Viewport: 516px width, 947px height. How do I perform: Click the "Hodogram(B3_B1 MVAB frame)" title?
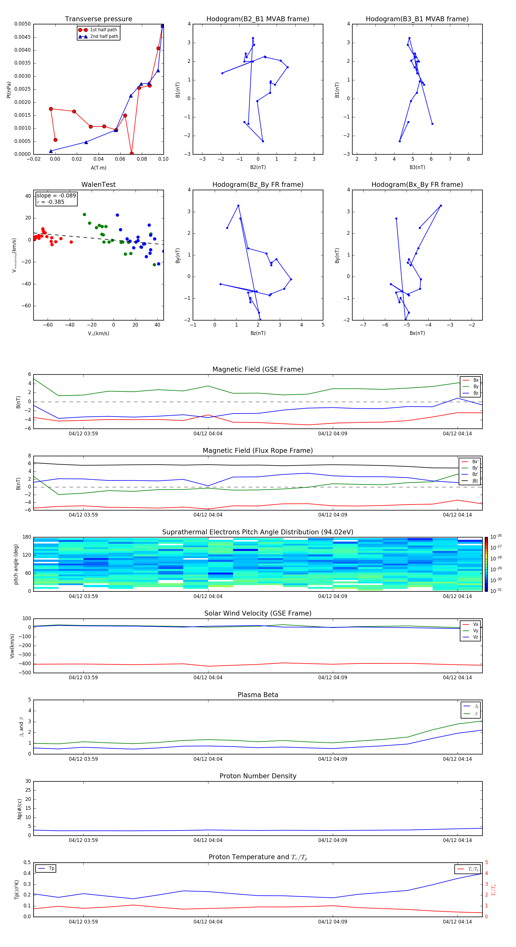417,19
